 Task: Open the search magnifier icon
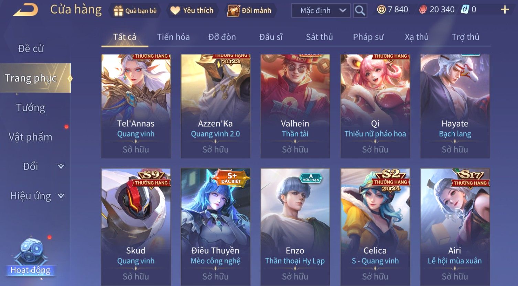coord(360,11)
